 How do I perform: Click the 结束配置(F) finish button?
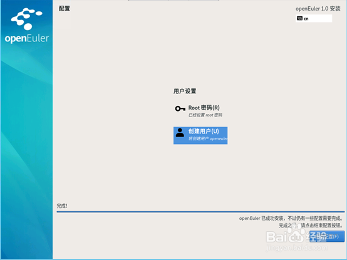pos(327,237)
